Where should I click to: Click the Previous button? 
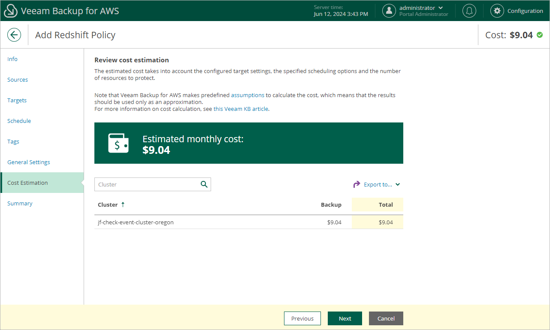coord(302,318)
